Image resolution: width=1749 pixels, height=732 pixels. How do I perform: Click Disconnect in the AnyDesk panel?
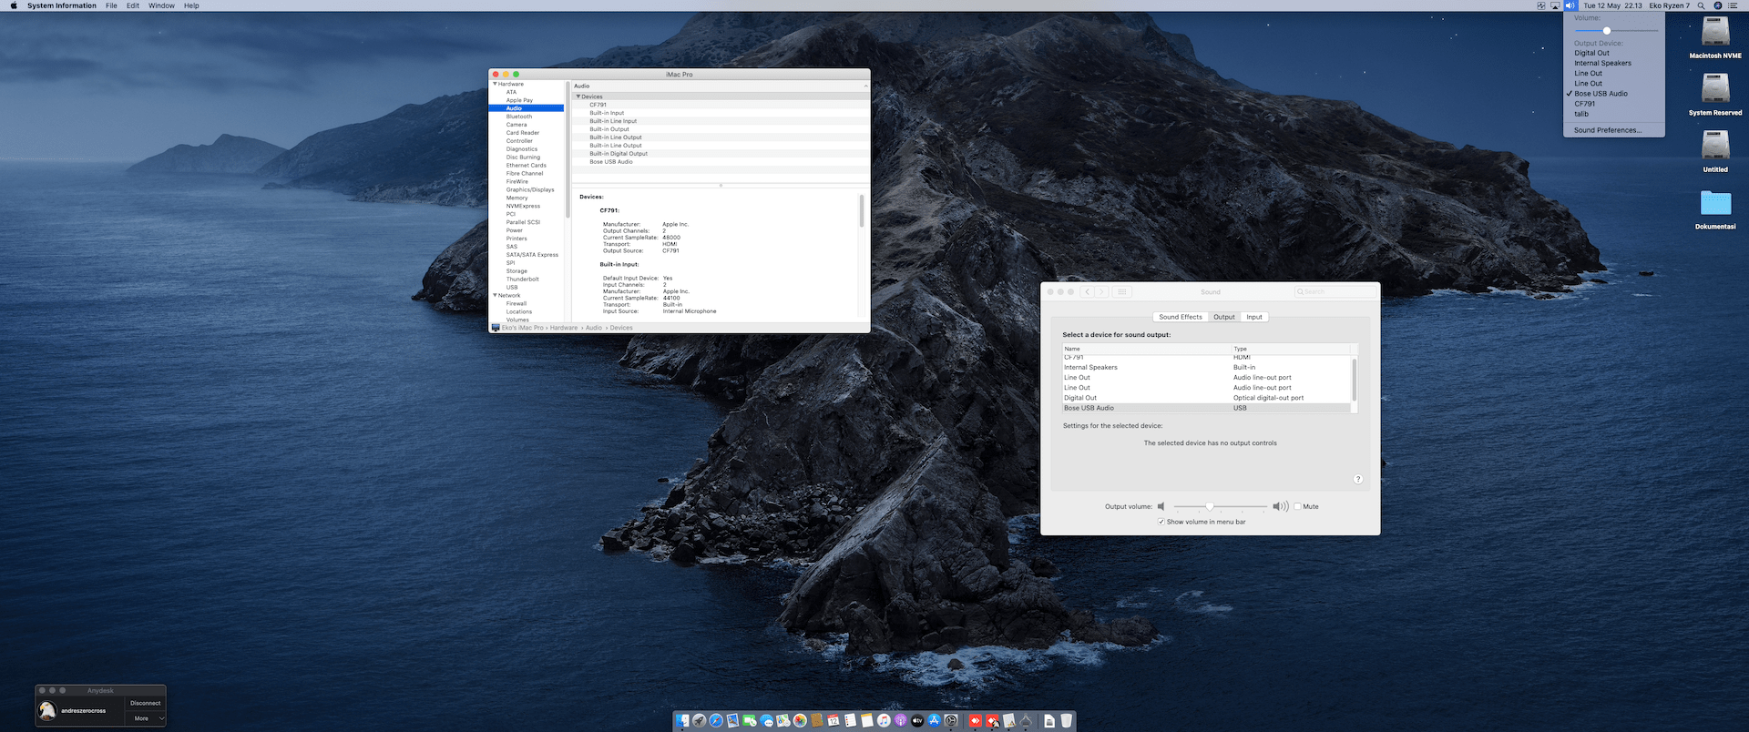click(145, 703)
